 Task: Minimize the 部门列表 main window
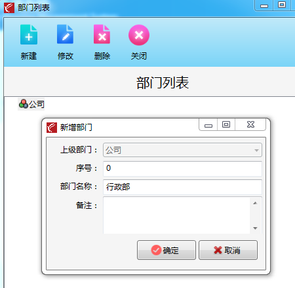click(x=264, y=5)
